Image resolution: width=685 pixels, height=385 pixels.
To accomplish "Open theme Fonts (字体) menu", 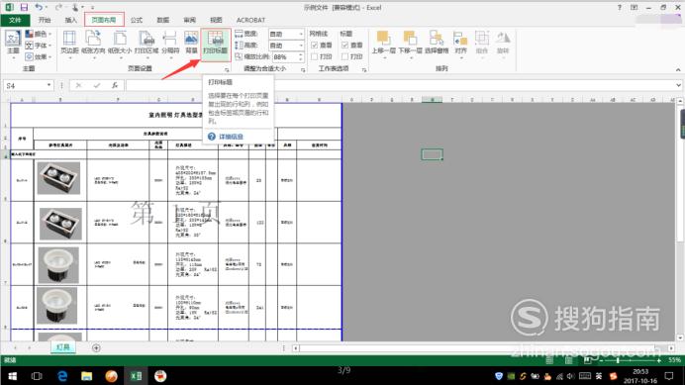I will click(x=39, y=45).
